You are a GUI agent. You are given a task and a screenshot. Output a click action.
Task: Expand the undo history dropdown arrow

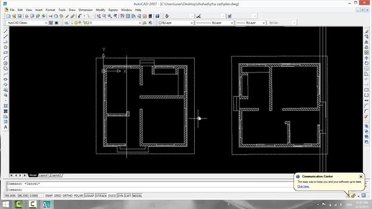coord(84,16)
